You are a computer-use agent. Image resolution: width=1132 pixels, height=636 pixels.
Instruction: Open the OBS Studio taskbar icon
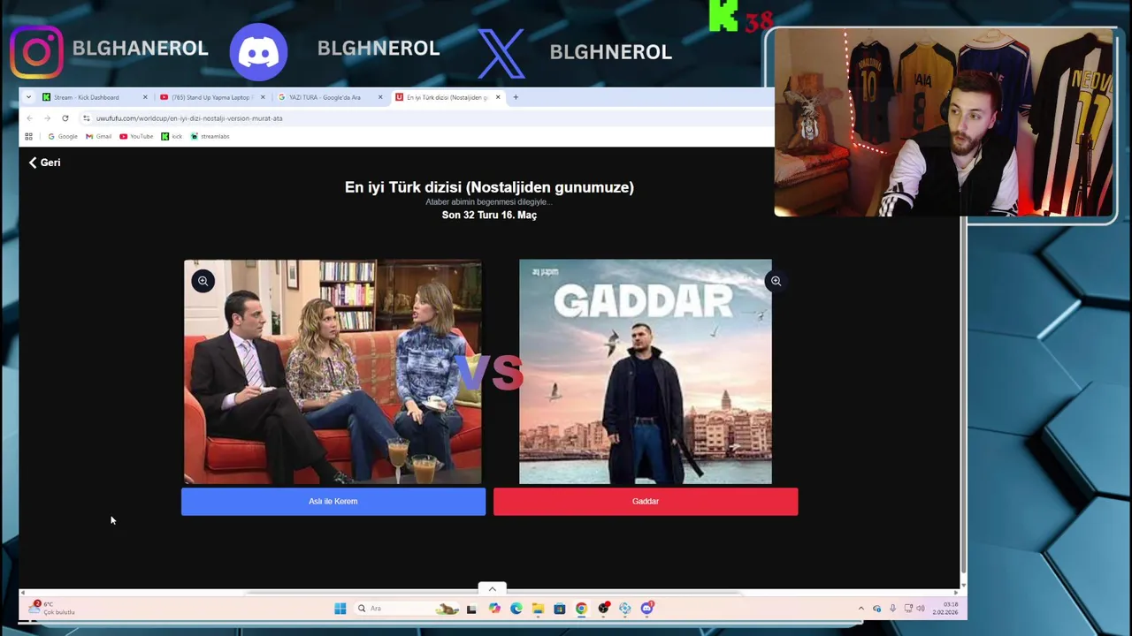(603, 608)
